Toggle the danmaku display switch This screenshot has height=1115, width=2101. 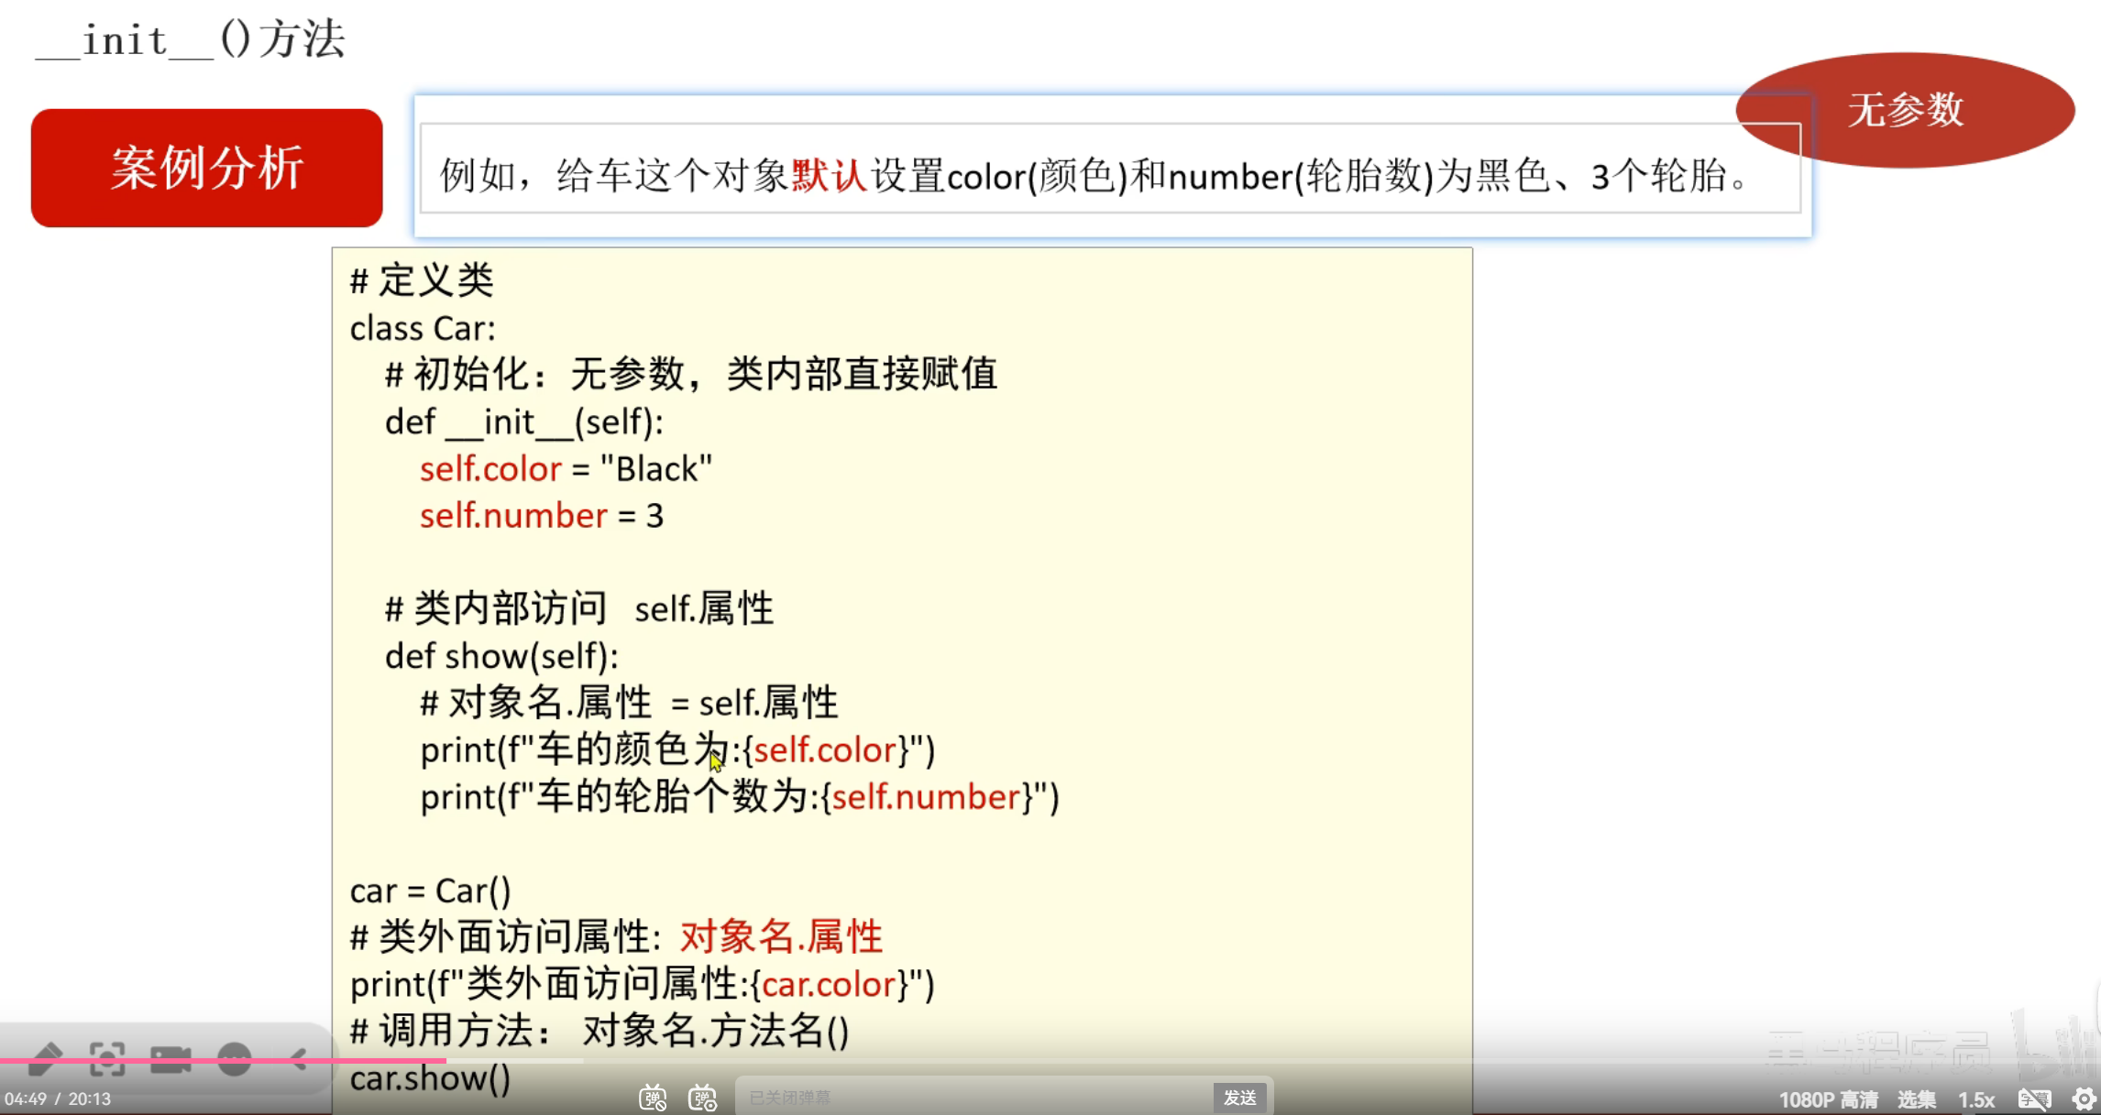(653, 1098)
